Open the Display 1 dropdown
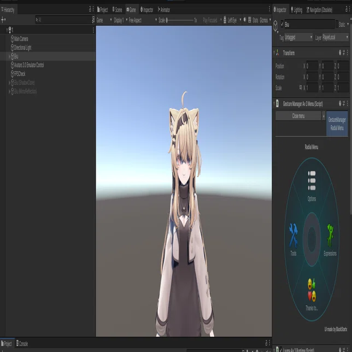Screen dimensions: 352x352 tap(121, 20)
